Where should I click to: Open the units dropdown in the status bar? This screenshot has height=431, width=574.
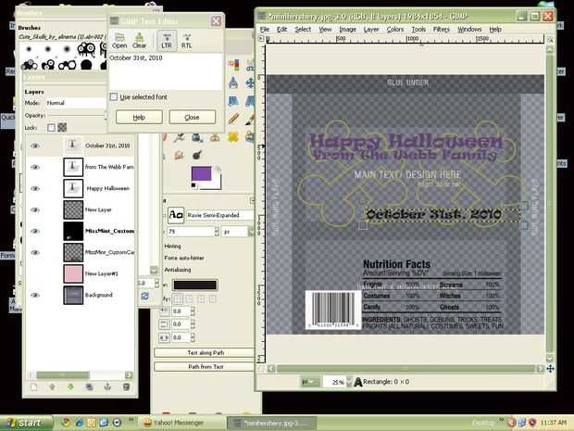pyautogui.click(x=310, y=382)
